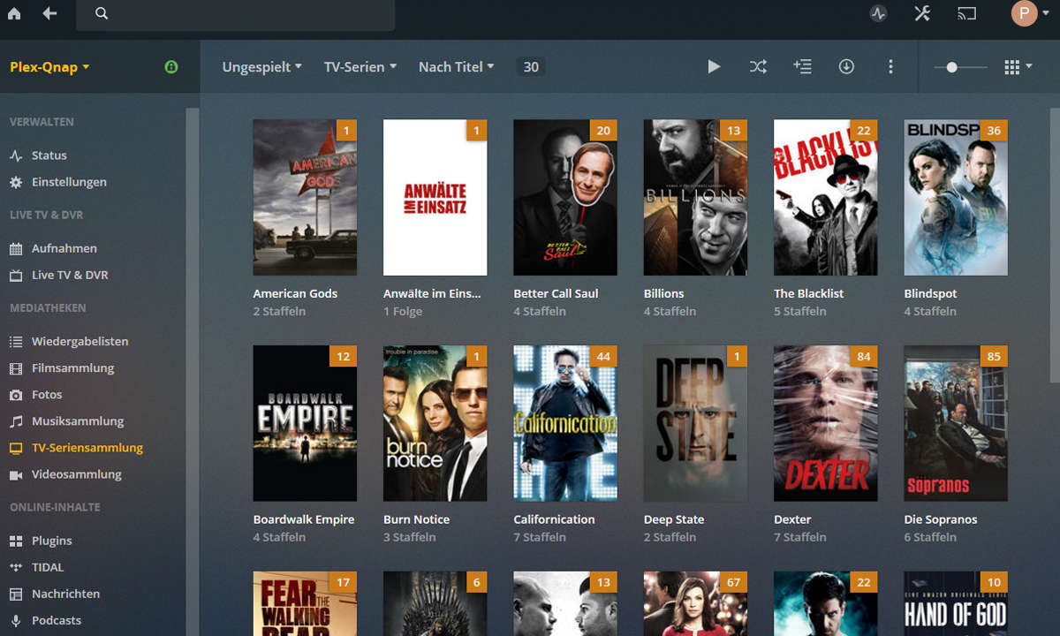Viewport: 1060px width, 636px height.
Task: Open the activity pulse icon
Action: [x=878, y=13]
